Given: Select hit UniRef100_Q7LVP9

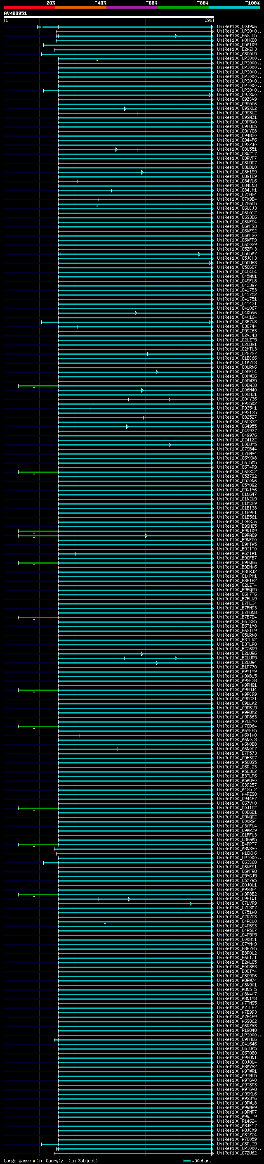Looking at the screenshot, I should 237,903.
